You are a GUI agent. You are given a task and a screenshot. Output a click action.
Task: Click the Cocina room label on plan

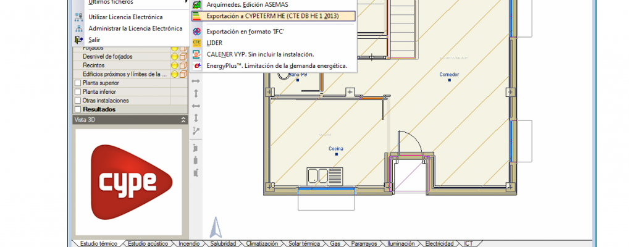336,149
